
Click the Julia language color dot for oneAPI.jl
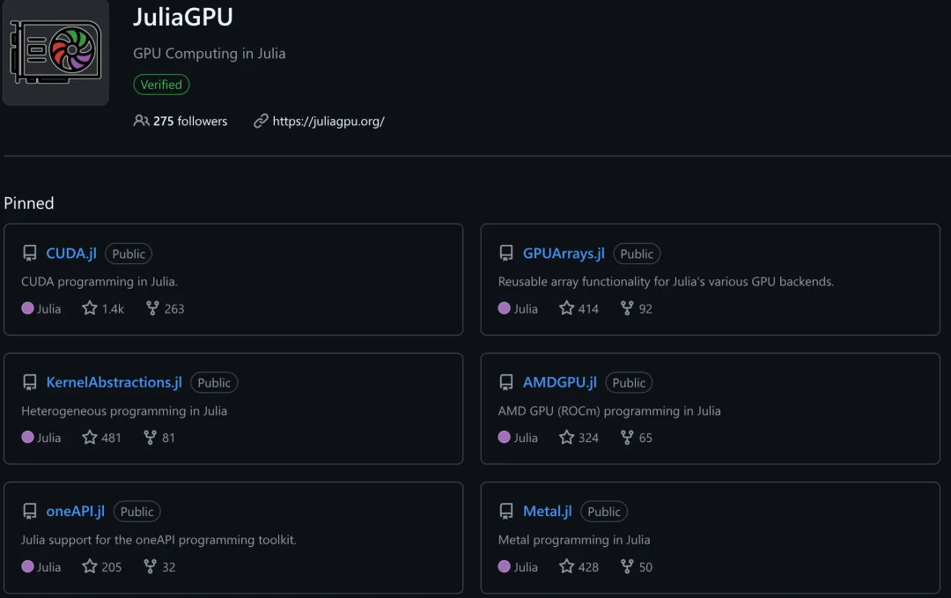(27, 567)
